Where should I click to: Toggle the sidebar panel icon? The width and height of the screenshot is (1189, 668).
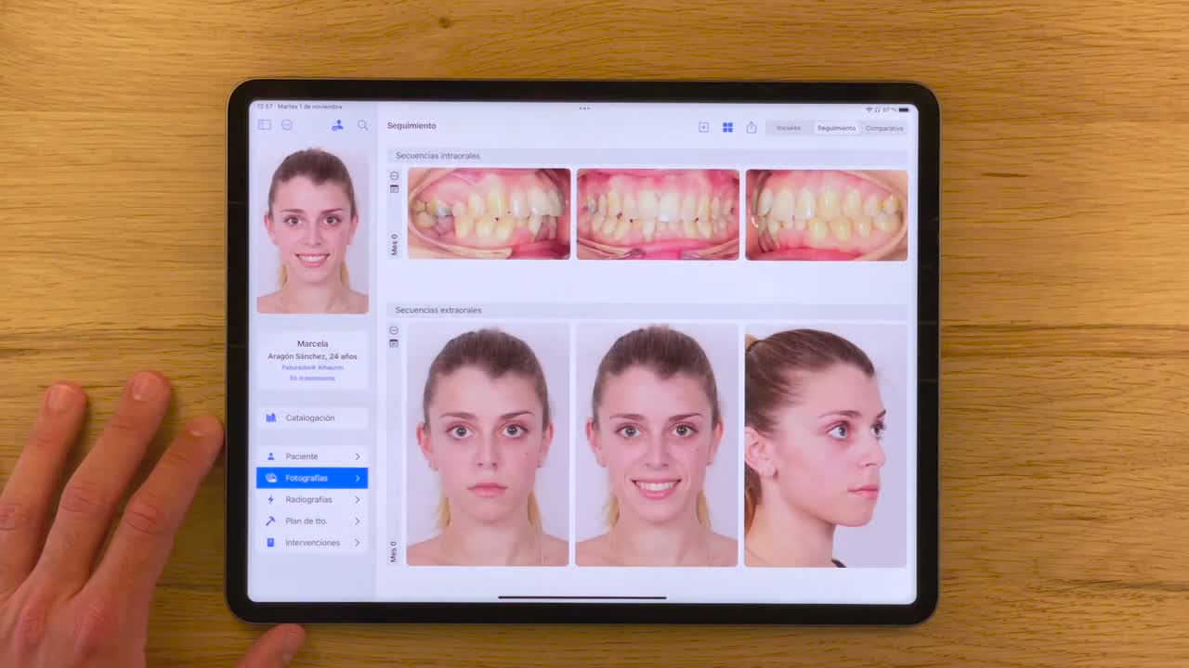(265, 124)
